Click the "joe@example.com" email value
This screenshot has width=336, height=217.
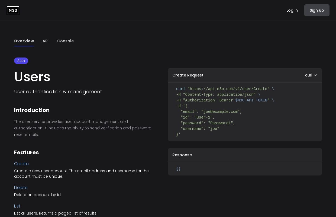221,112
